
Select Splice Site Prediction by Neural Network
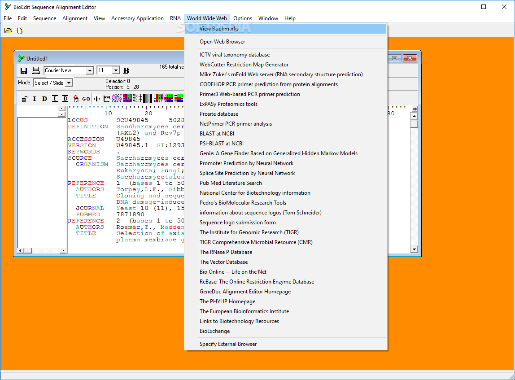pos(286,173)
